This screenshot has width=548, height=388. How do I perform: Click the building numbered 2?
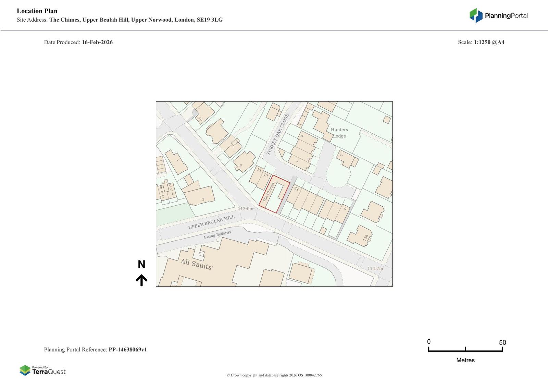[200, 196]
